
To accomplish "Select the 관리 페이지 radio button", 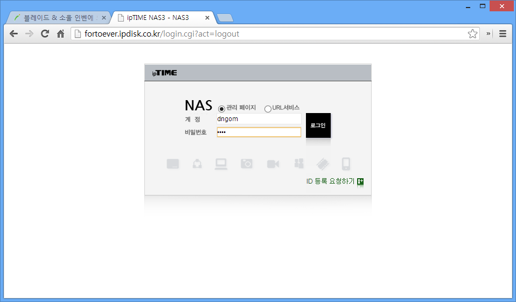I will (221, 109).
